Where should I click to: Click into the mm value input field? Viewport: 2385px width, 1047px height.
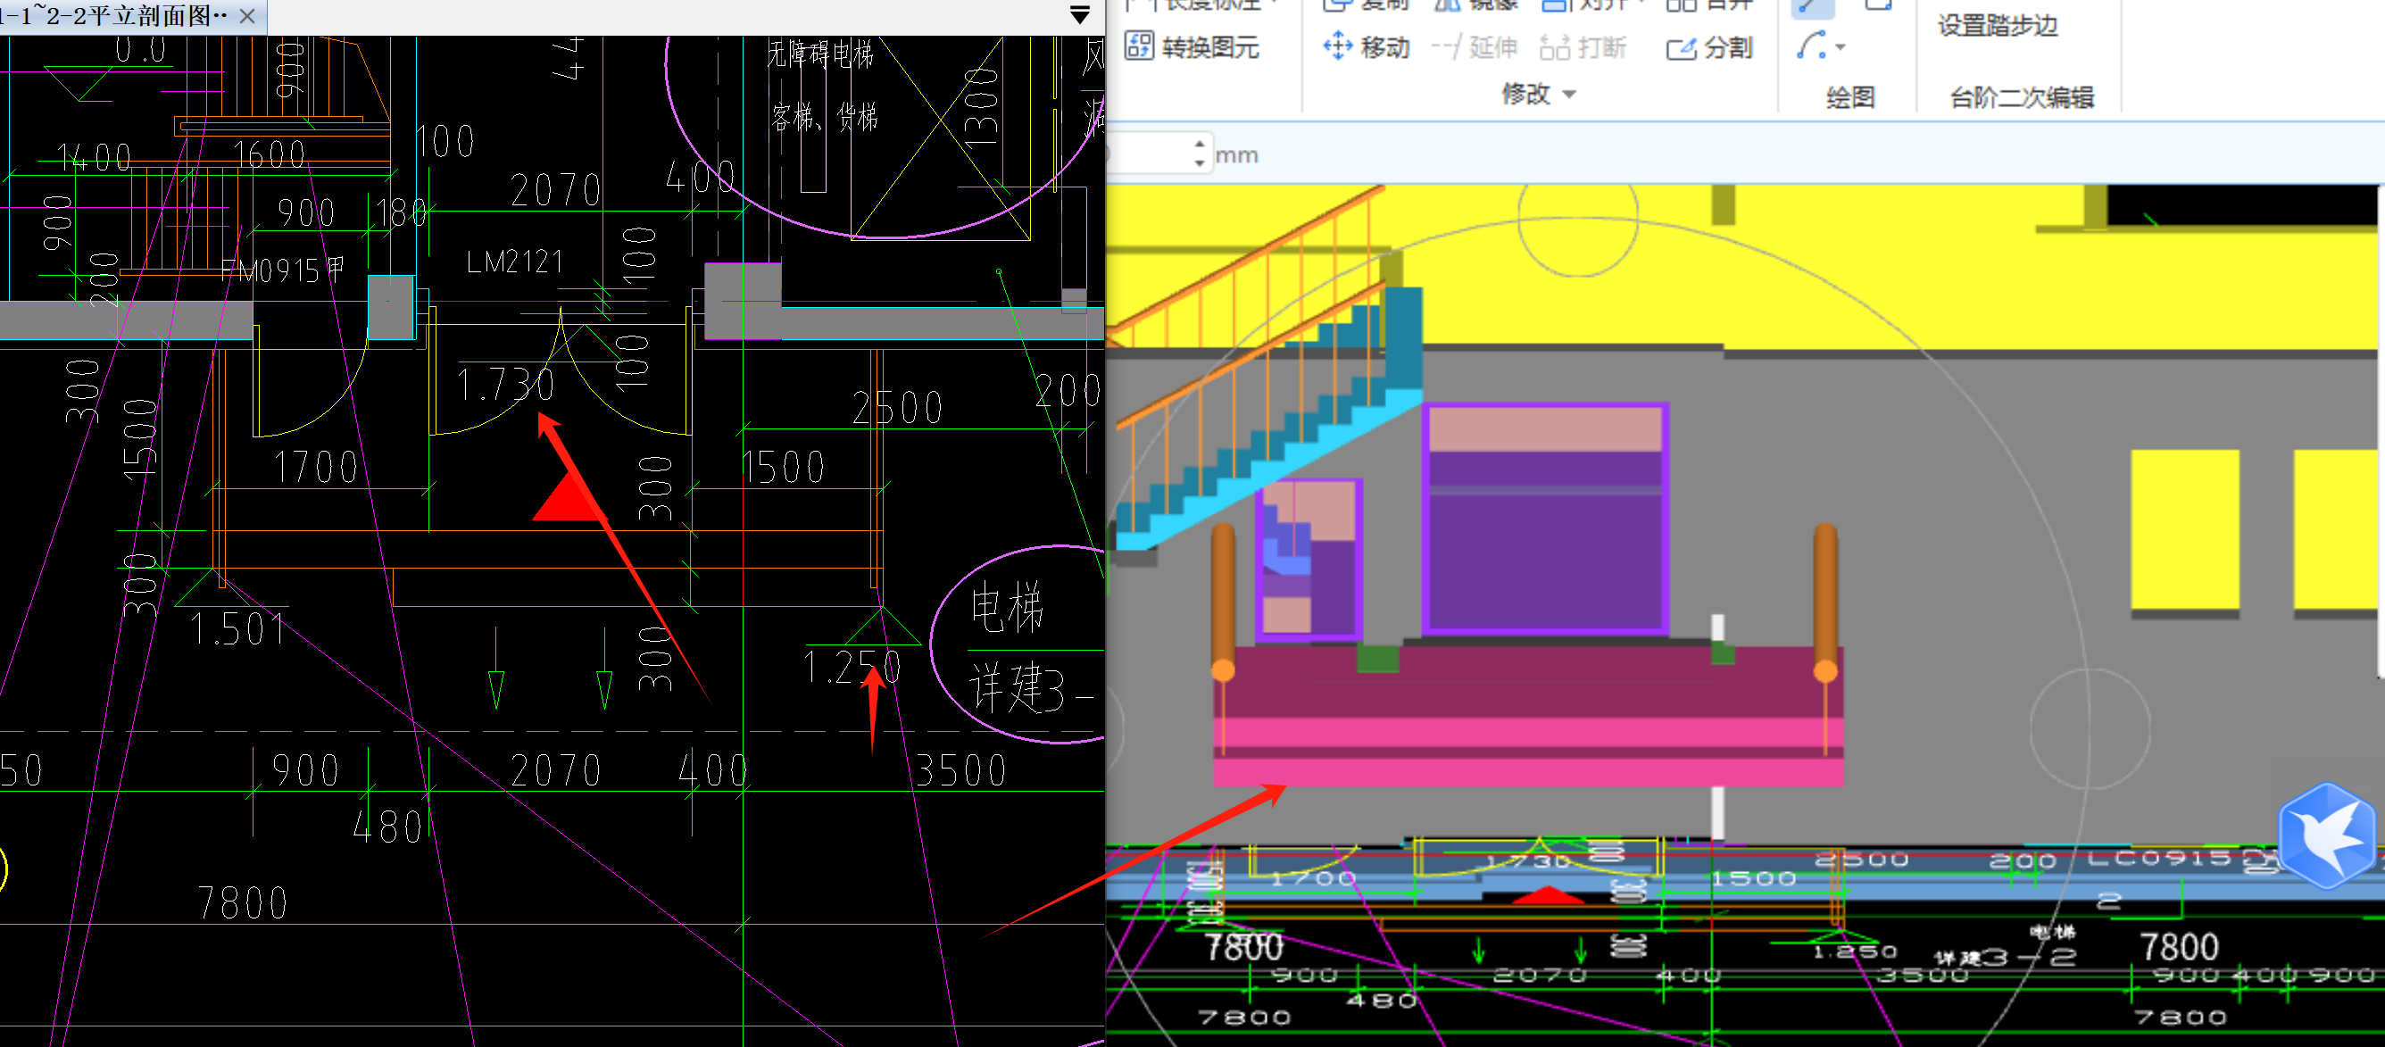pyautogui.click(x=1148, y=153)
